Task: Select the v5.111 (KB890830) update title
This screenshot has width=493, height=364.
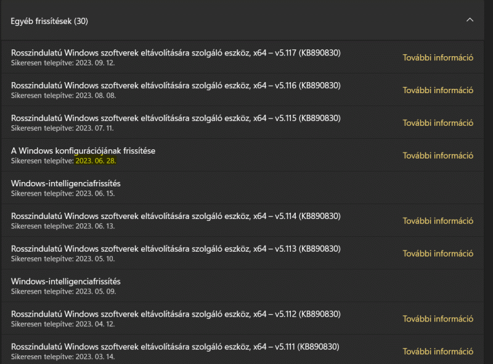Action: click(x=175, y=347)
